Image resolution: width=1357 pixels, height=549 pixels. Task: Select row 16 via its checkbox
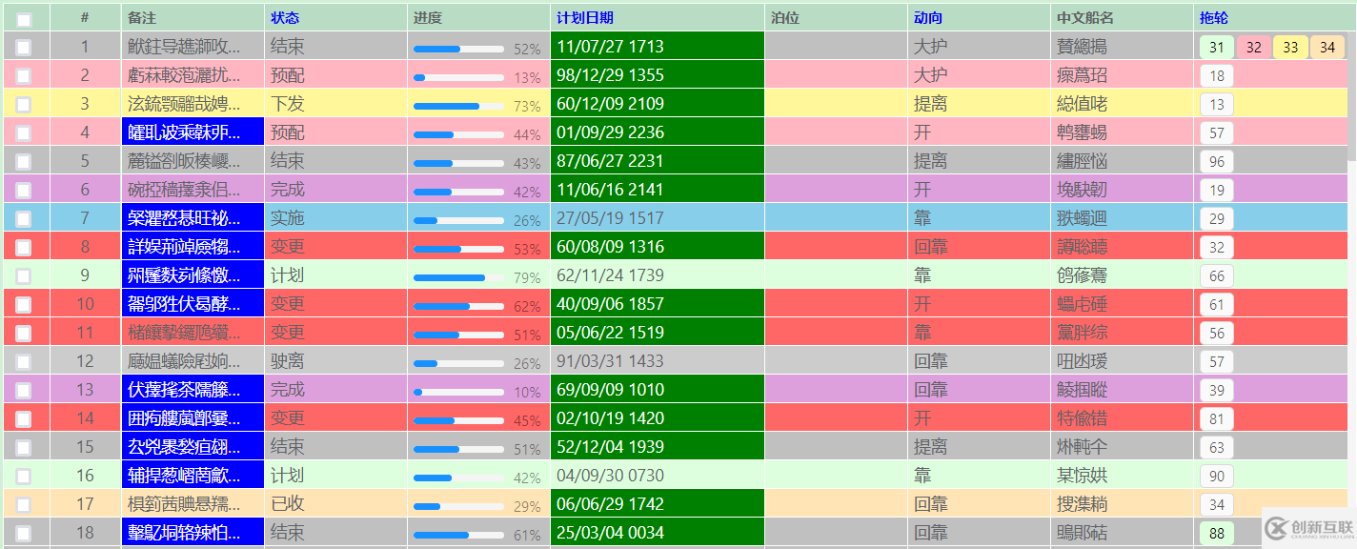(x=24, y=477)
